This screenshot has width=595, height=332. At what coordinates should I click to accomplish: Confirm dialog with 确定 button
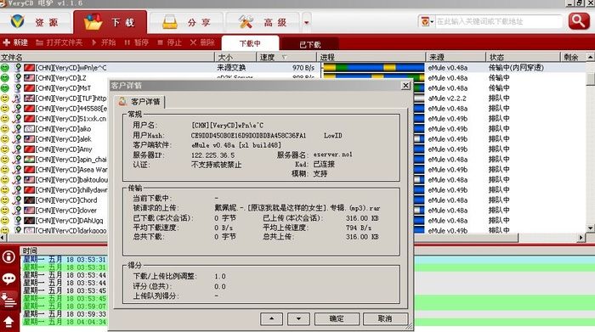337,318
